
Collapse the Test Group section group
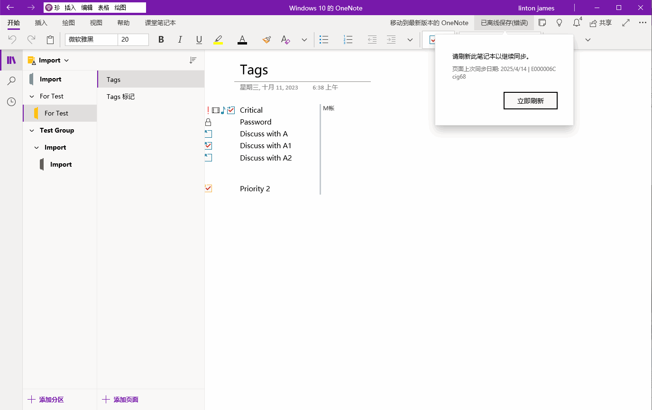[32, 131]
